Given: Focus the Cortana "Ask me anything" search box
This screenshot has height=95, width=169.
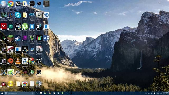Looking at the screenshot, I should click(19, 93).
